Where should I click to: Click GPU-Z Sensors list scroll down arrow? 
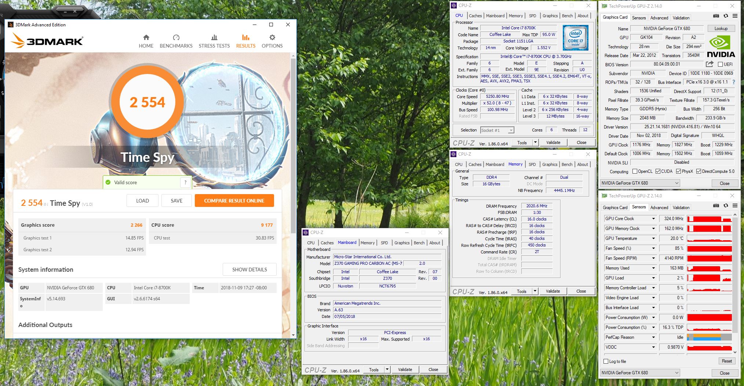[x=735, y=352]
